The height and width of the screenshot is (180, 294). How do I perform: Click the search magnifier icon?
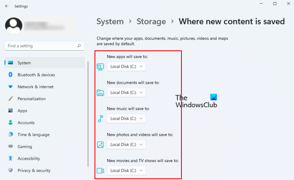[x=79, y=46]
